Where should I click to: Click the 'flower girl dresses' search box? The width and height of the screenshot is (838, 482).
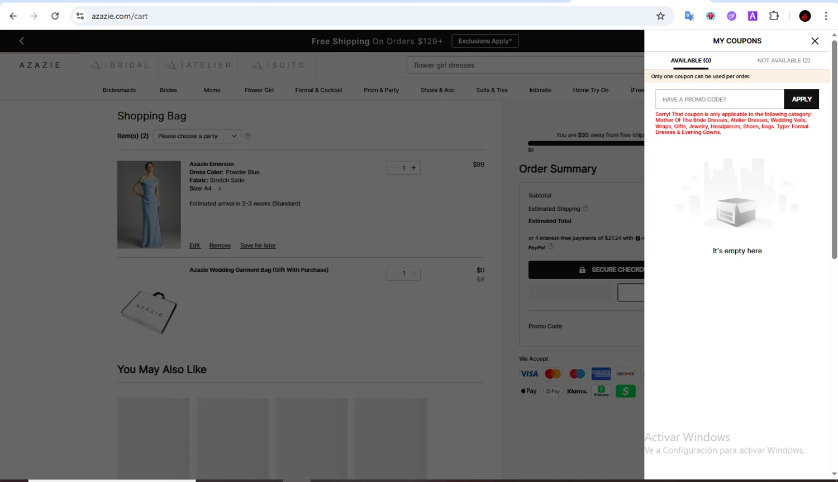click(x=525, y=65)
